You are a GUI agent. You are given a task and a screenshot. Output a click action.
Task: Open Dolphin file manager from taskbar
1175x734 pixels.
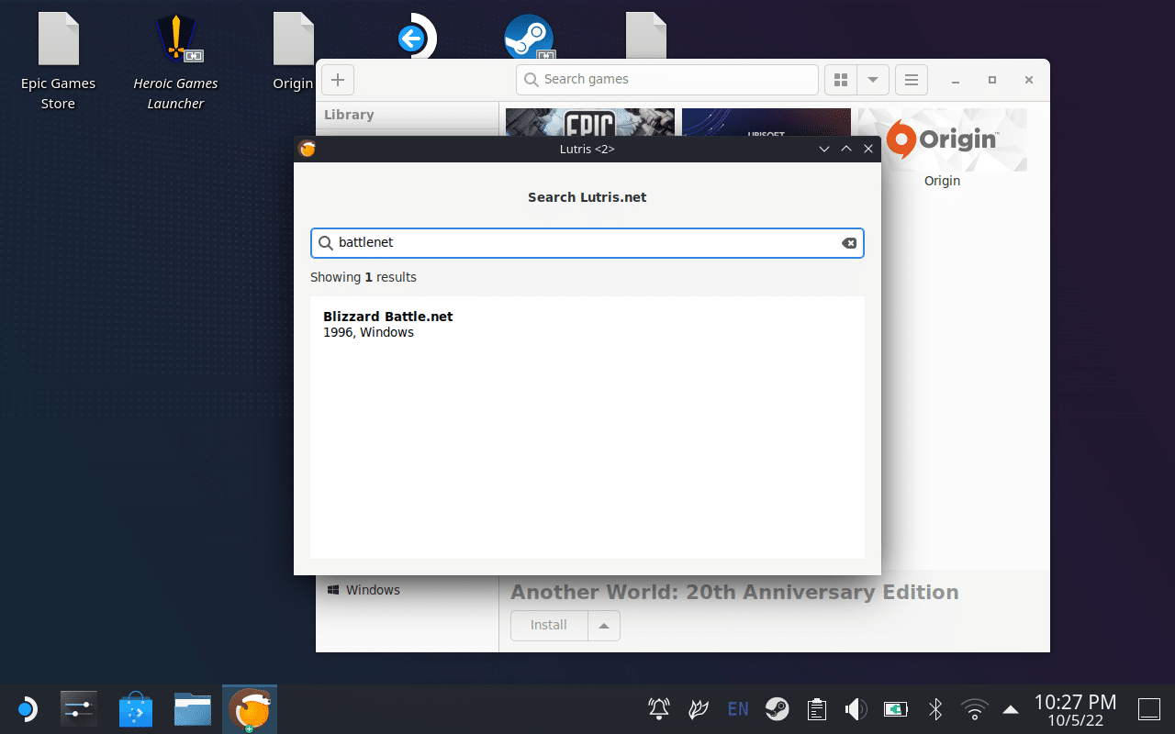coord(193,709)
